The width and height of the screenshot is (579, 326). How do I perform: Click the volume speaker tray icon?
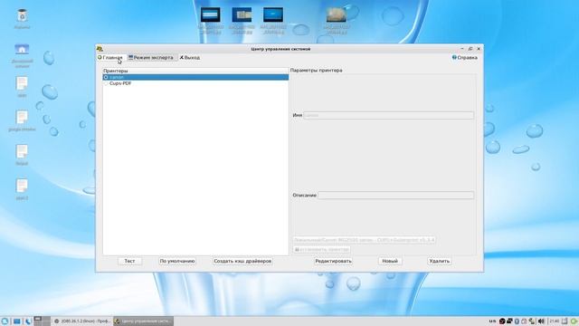point(541,321)
